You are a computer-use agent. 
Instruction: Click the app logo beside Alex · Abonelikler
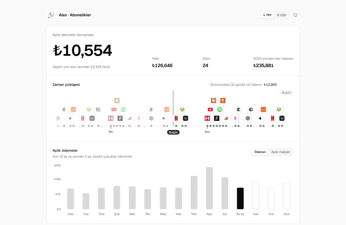51,15
